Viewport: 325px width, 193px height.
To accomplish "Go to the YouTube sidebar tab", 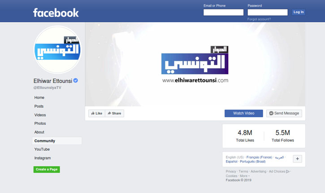I will (42, 149).
